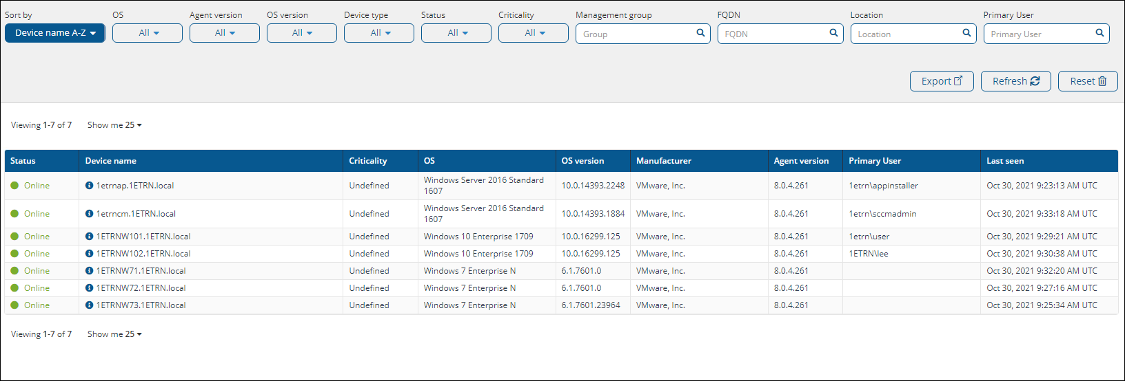Refresh the device list
Image resolution: width=1125 pixels, height=381 pixels.
(x=1015, y=81)
